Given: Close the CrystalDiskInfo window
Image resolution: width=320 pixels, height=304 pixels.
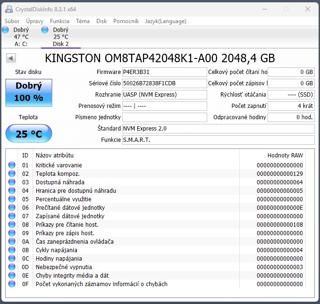Looking at the screenshot, I should tap(308, 9).
